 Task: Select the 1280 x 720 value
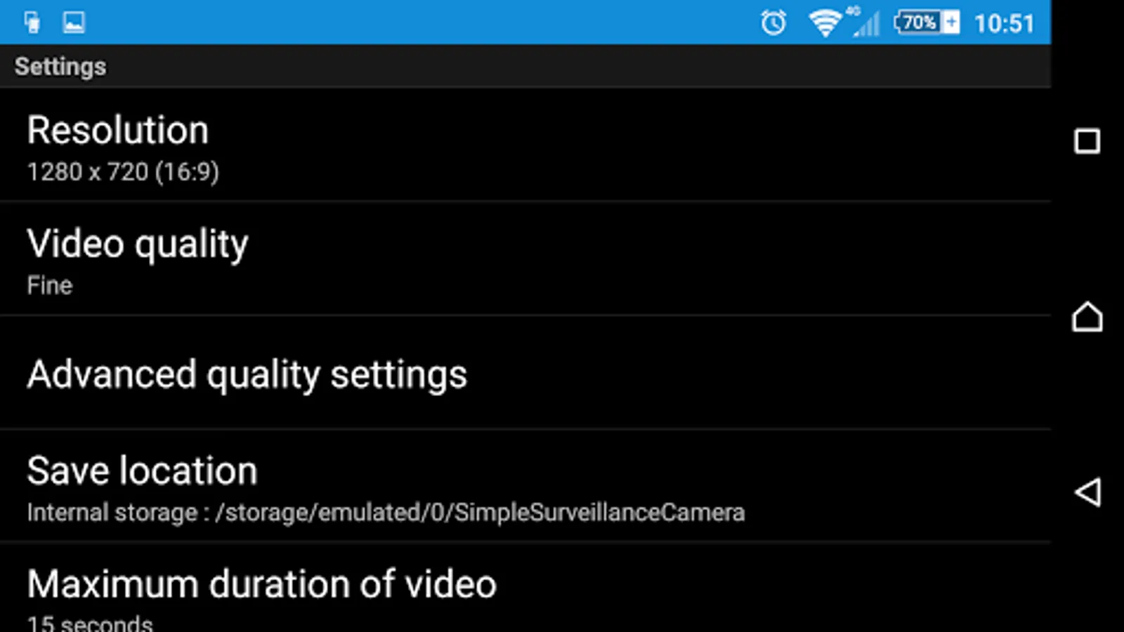[x=123, y=172]
